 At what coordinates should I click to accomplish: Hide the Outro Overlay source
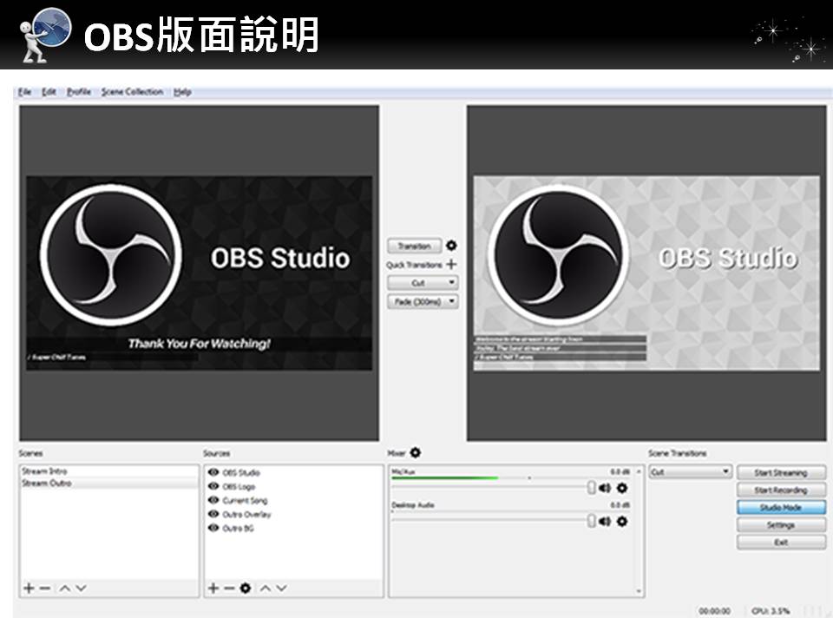coord(213,513)
